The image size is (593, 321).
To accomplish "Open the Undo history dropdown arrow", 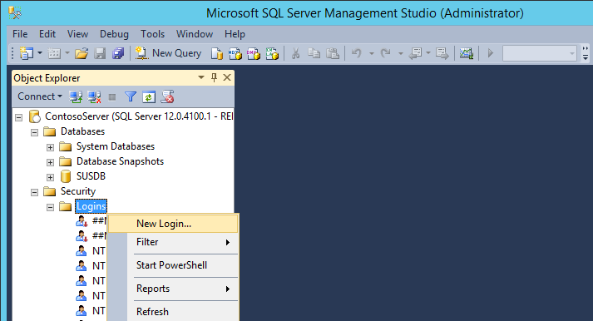I will click(x=372, y=54).
